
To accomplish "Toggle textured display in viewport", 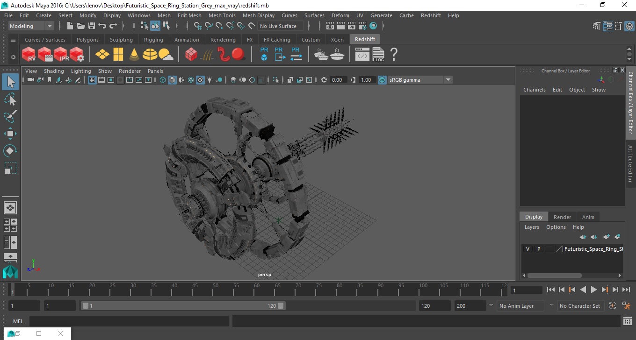I will click(200, 80).
